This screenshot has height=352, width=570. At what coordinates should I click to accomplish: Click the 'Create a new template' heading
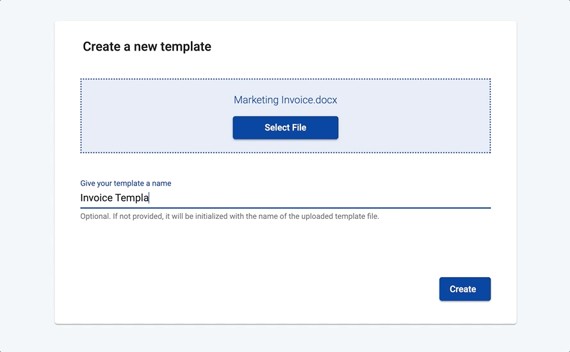click(147, 47)
